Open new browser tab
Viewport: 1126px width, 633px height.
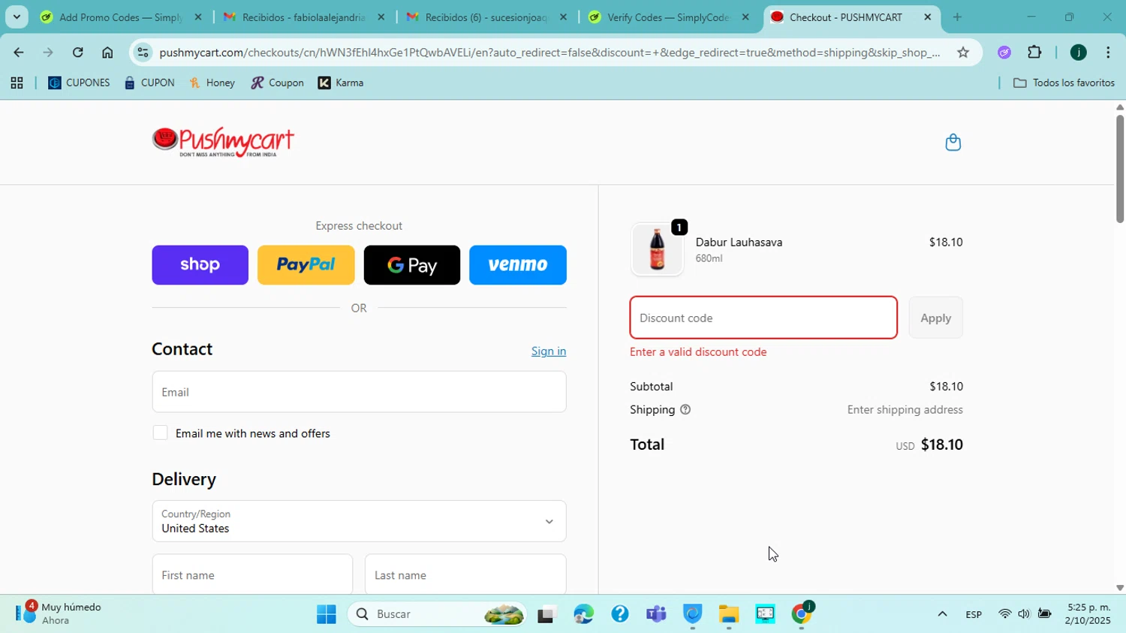(957, 17)
